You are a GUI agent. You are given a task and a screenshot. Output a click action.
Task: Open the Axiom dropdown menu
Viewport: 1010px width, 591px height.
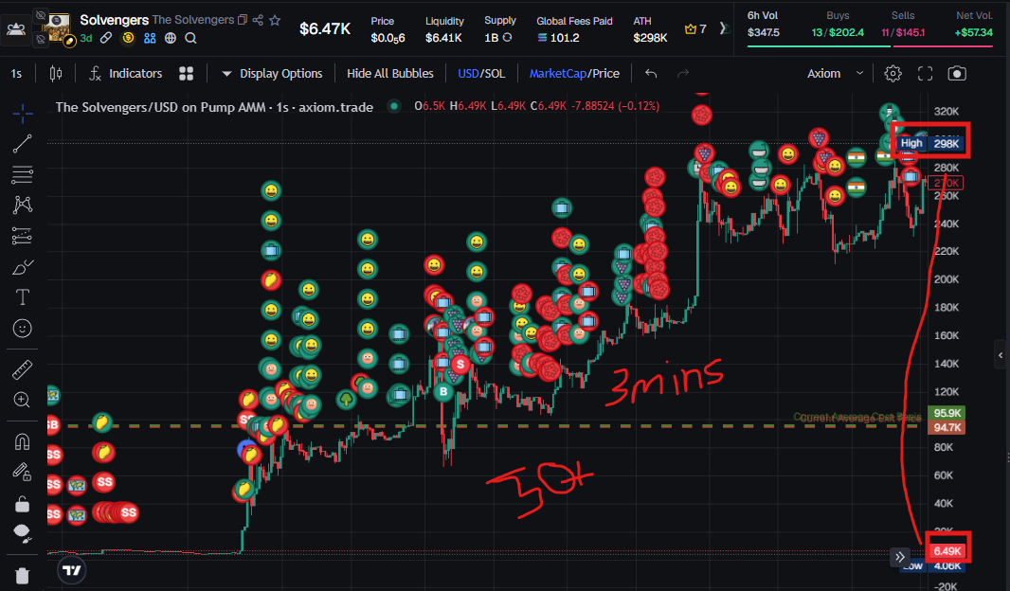click(x=835, y=73)
